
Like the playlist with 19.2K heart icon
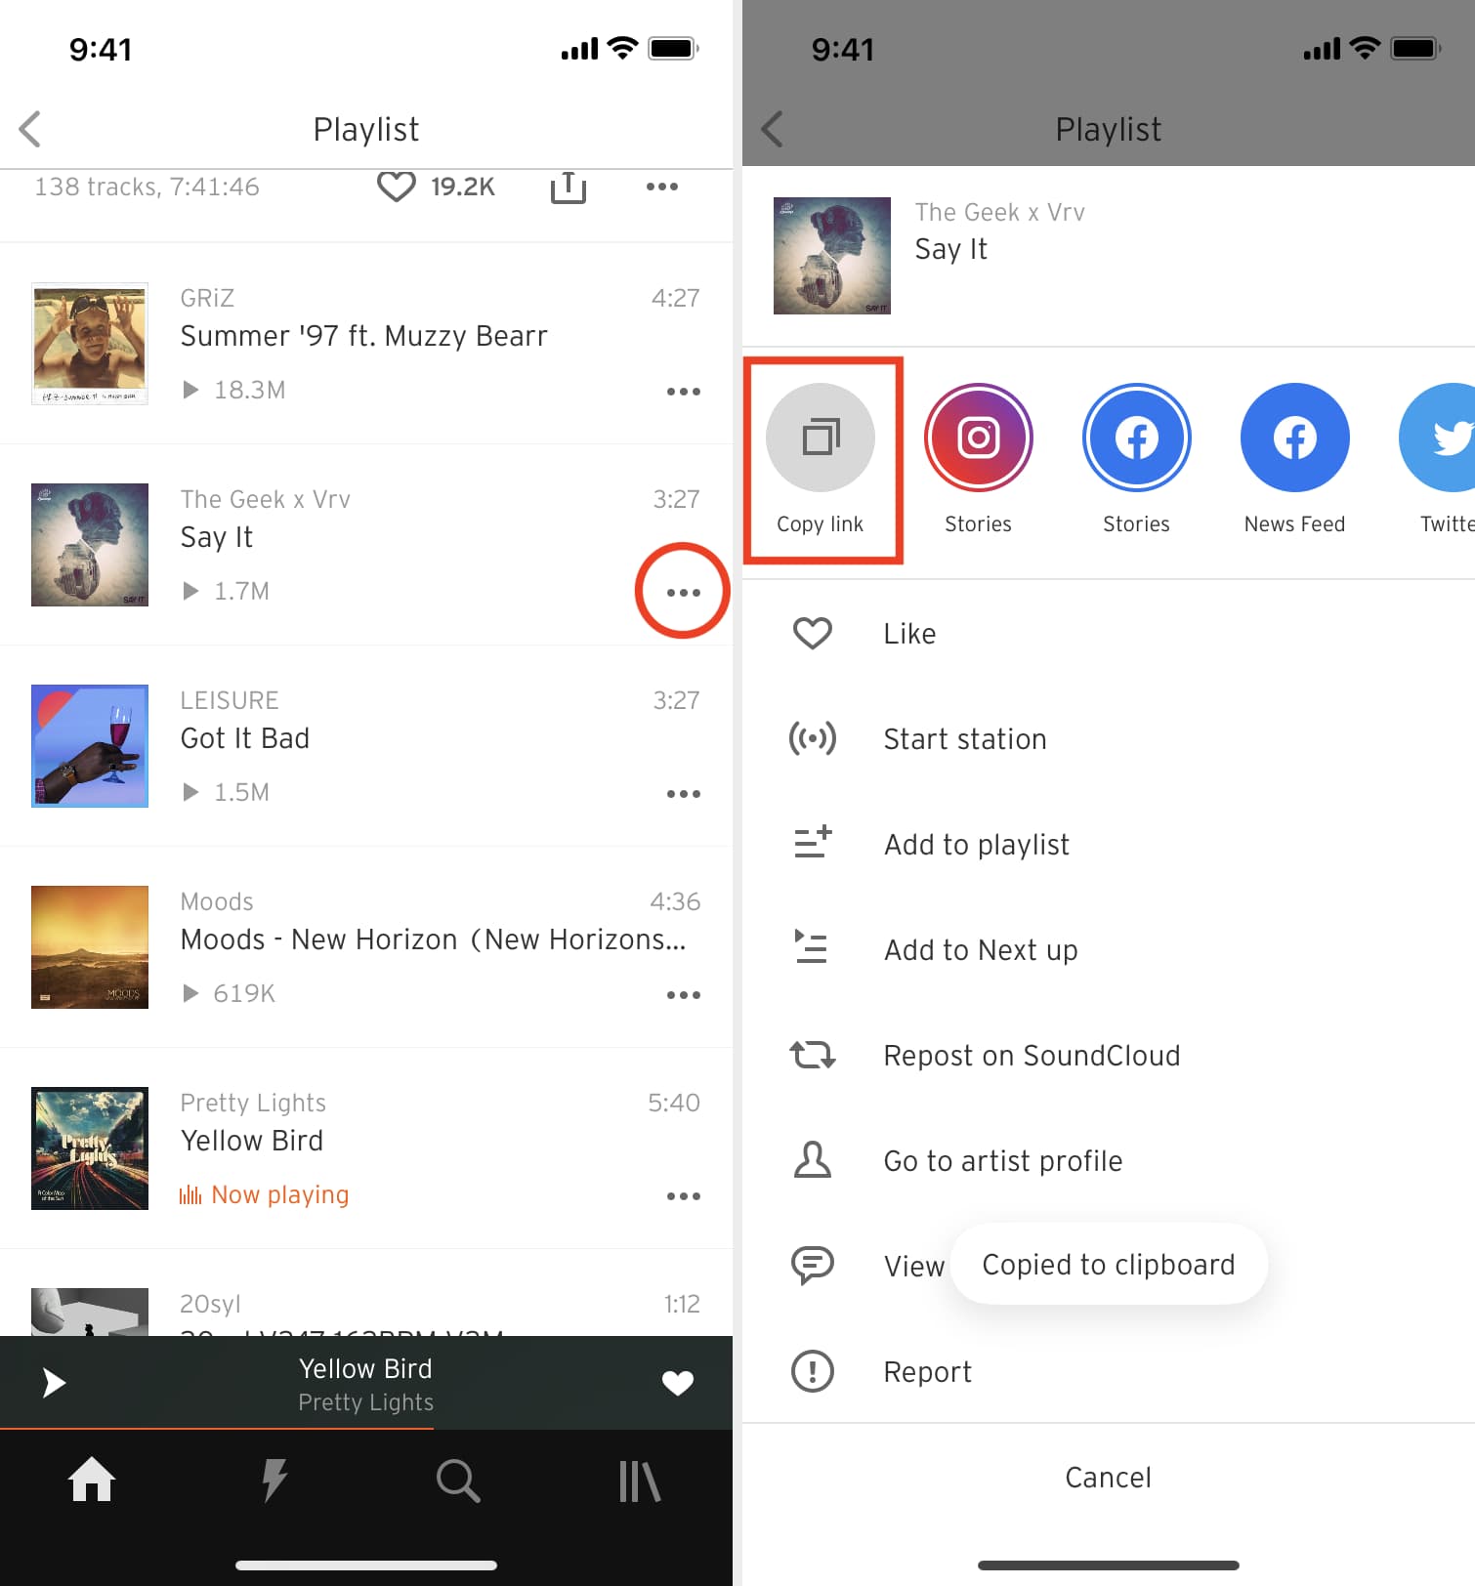(396, 186)
